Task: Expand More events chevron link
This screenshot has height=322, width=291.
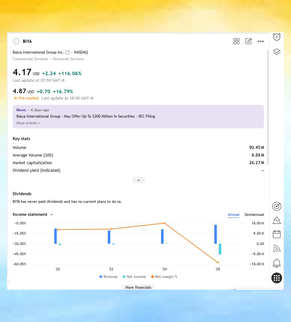Action: (28, 123)
